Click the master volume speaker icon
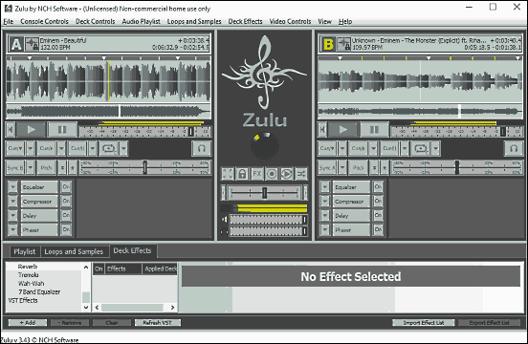This screenshot has height=344, width=528. pos(224,220)
